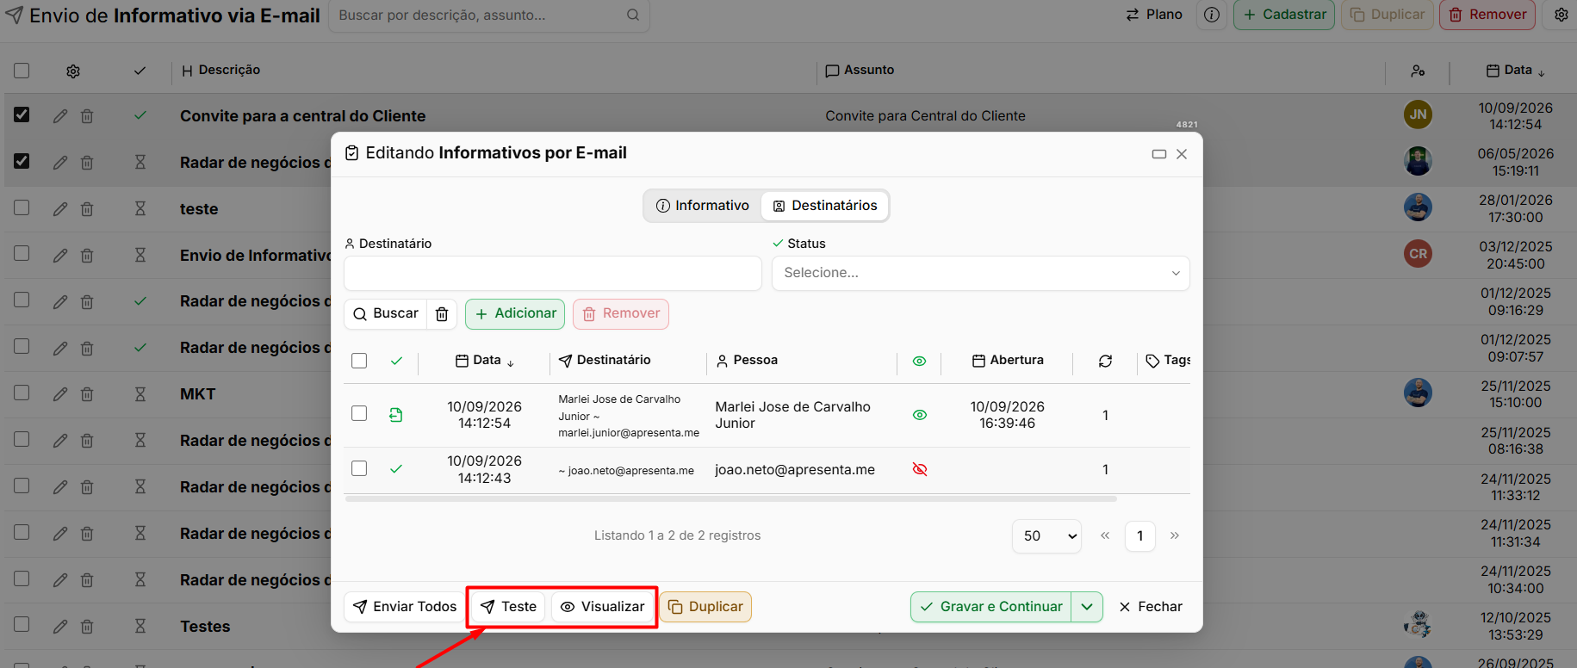
Task: Click the CR avatar on the Envio de Informativo row
Action: tap(1418, 254)
